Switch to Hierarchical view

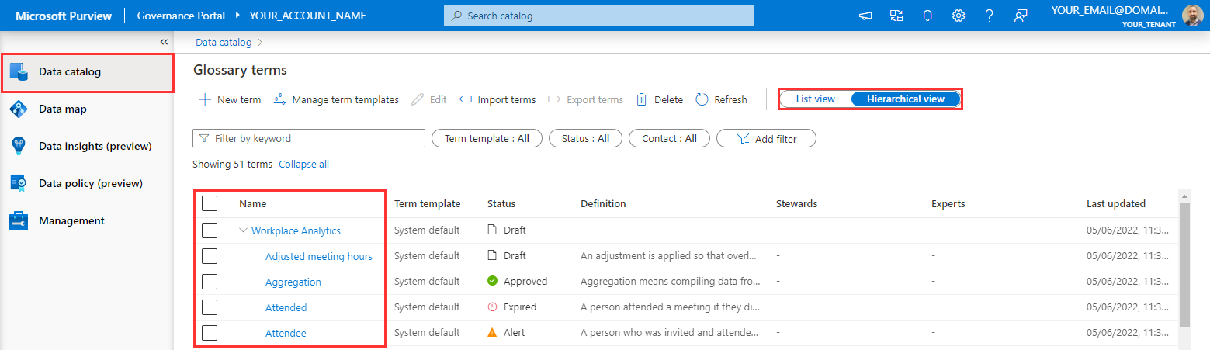[x=906, y=99]
